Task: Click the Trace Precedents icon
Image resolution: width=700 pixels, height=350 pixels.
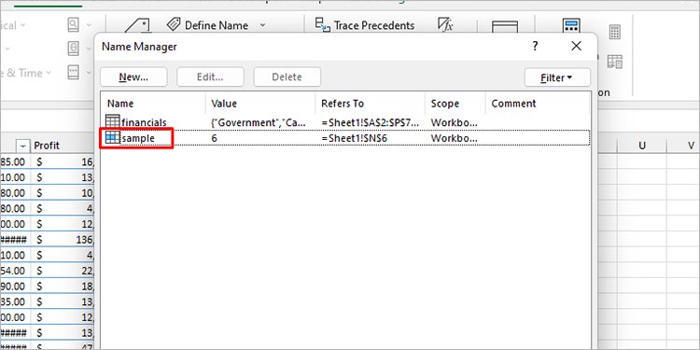Action: click(x=322, y=25)
